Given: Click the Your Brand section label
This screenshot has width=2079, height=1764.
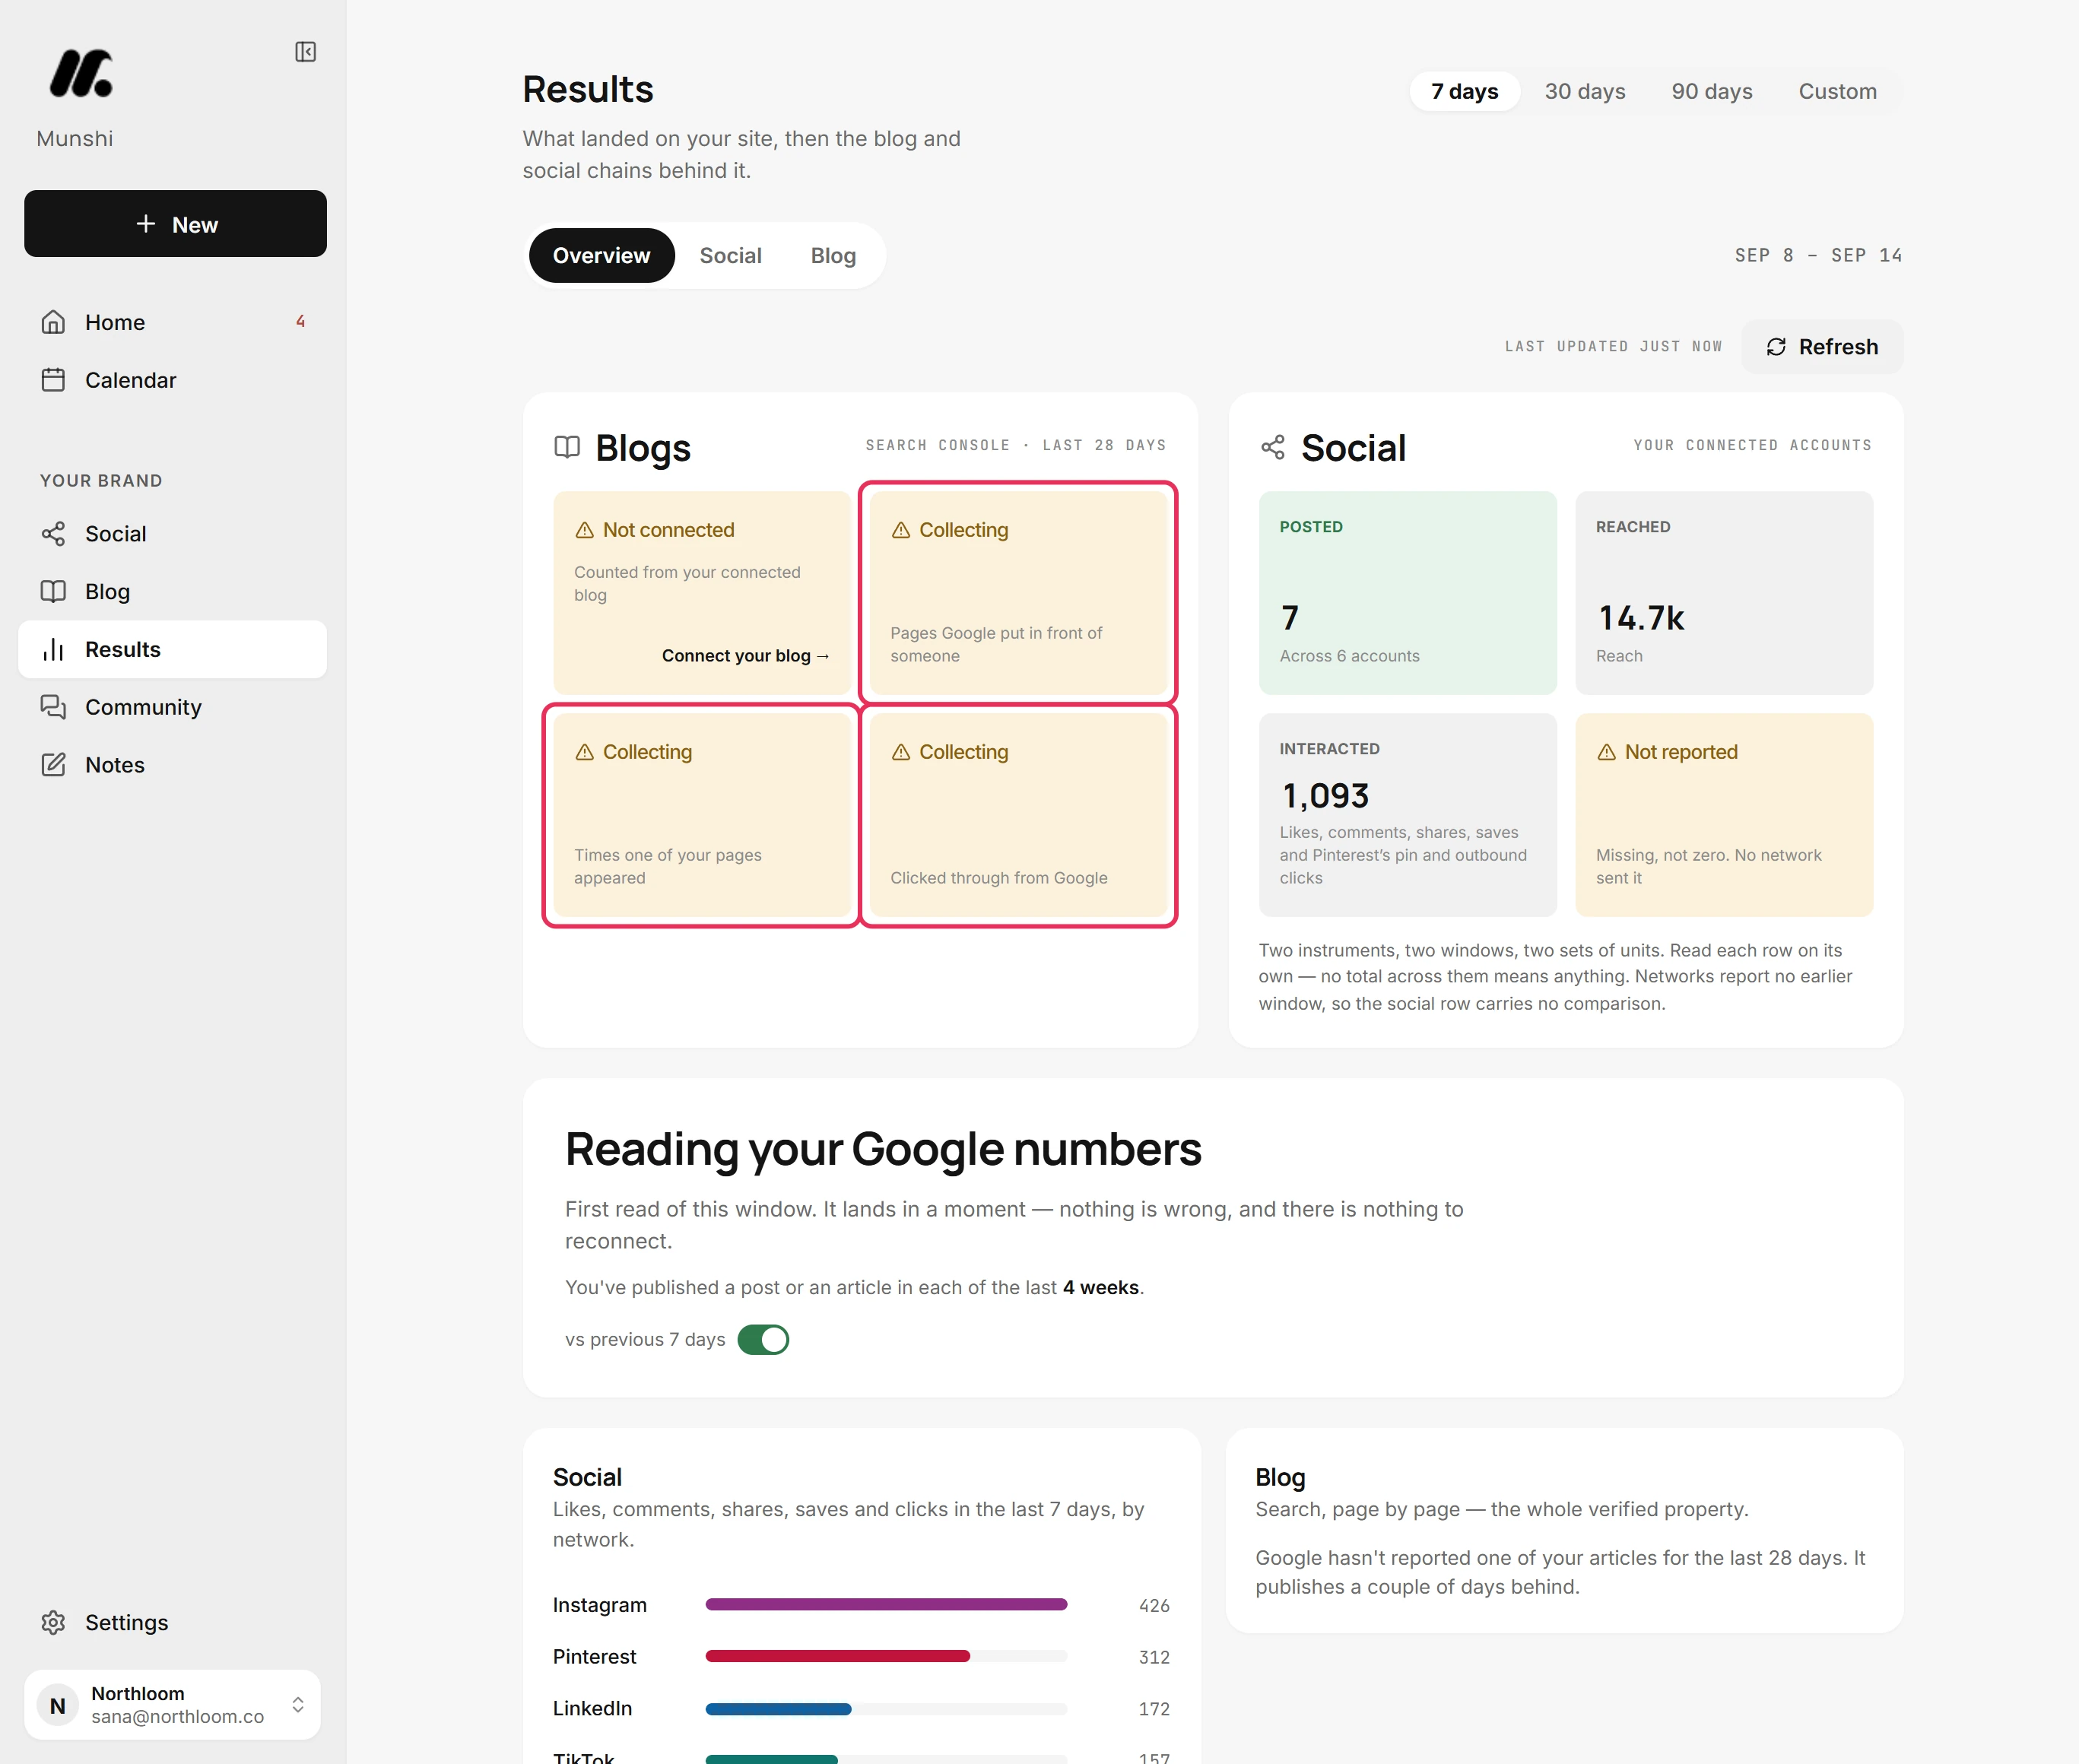Looking at the screenshot, I should (x=101, y=481).
